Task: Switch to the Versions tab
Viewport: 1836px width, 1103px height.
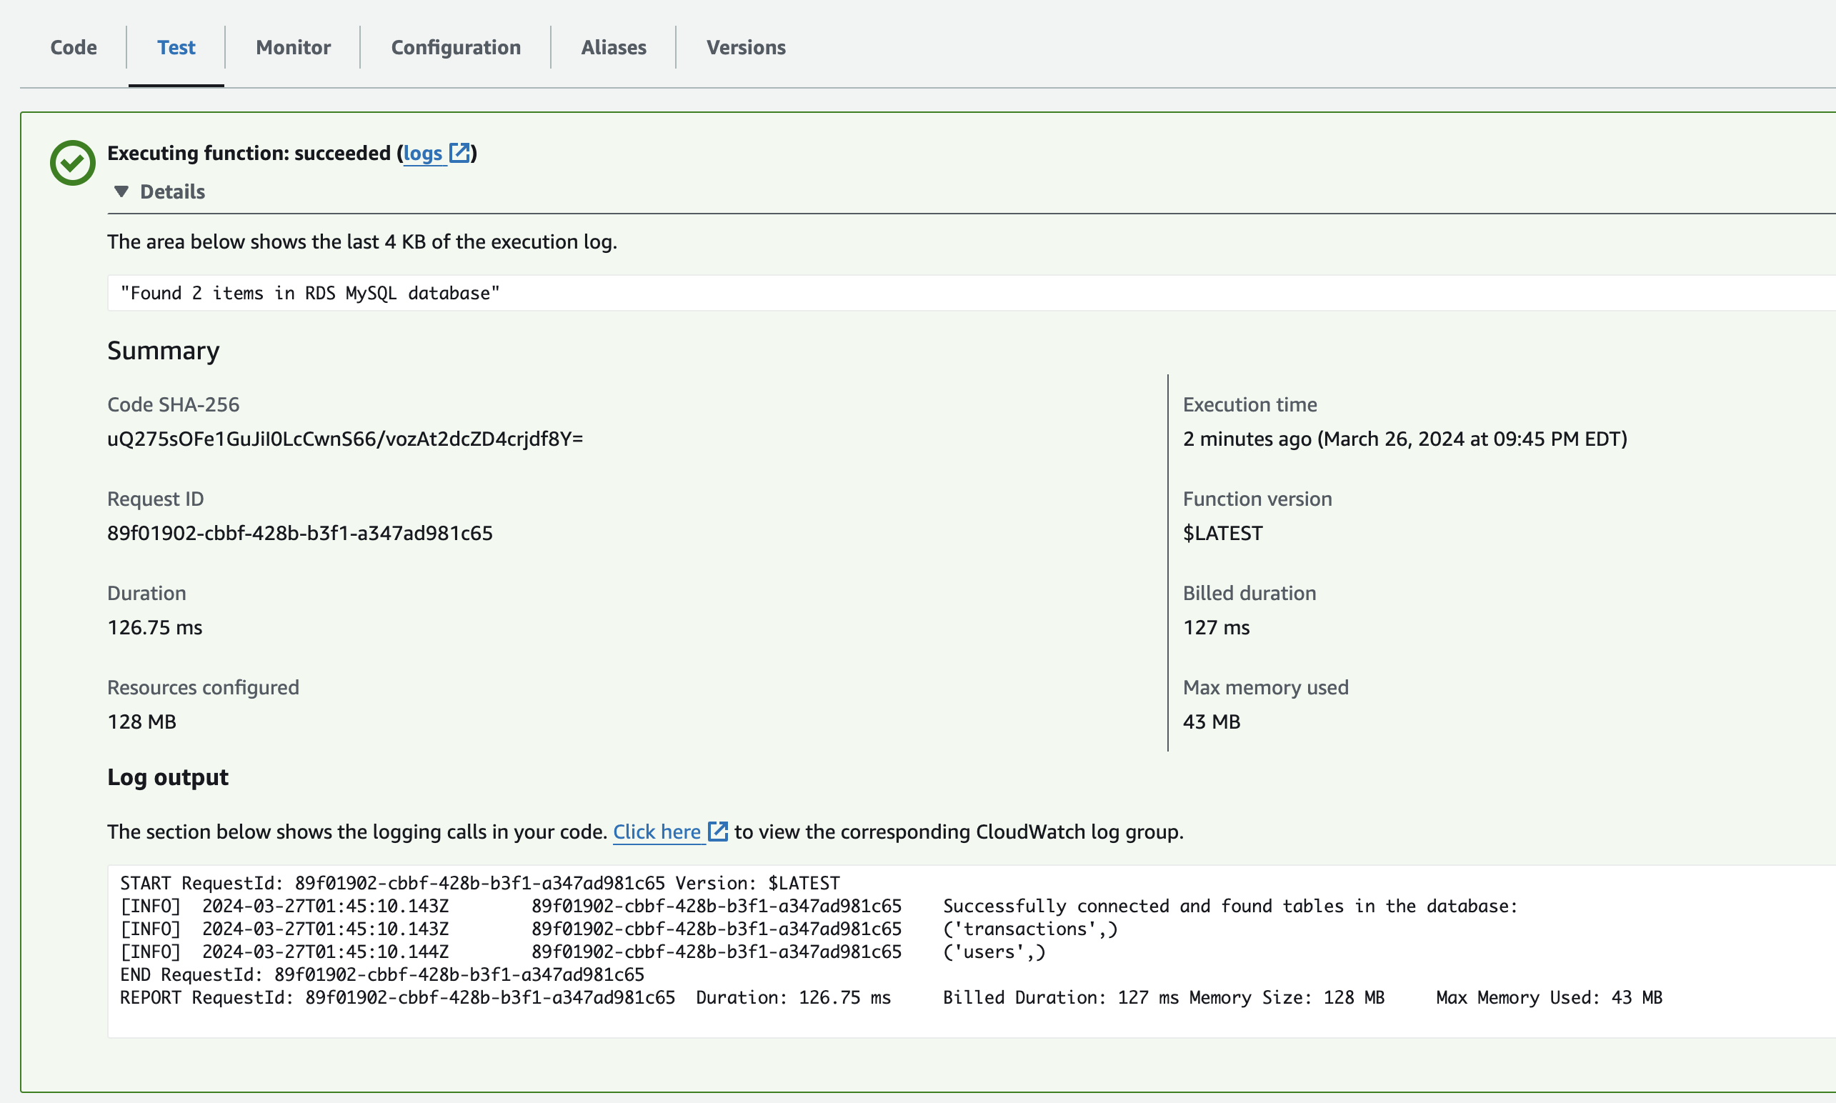Action: click(x=746, y=47)
